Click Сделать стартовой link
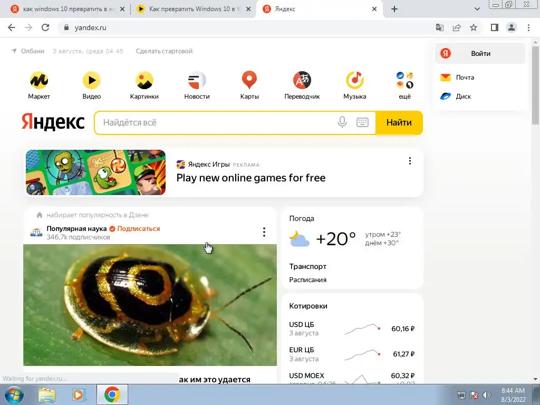Viewport: 540px width, 405px height. coord(164,51)
